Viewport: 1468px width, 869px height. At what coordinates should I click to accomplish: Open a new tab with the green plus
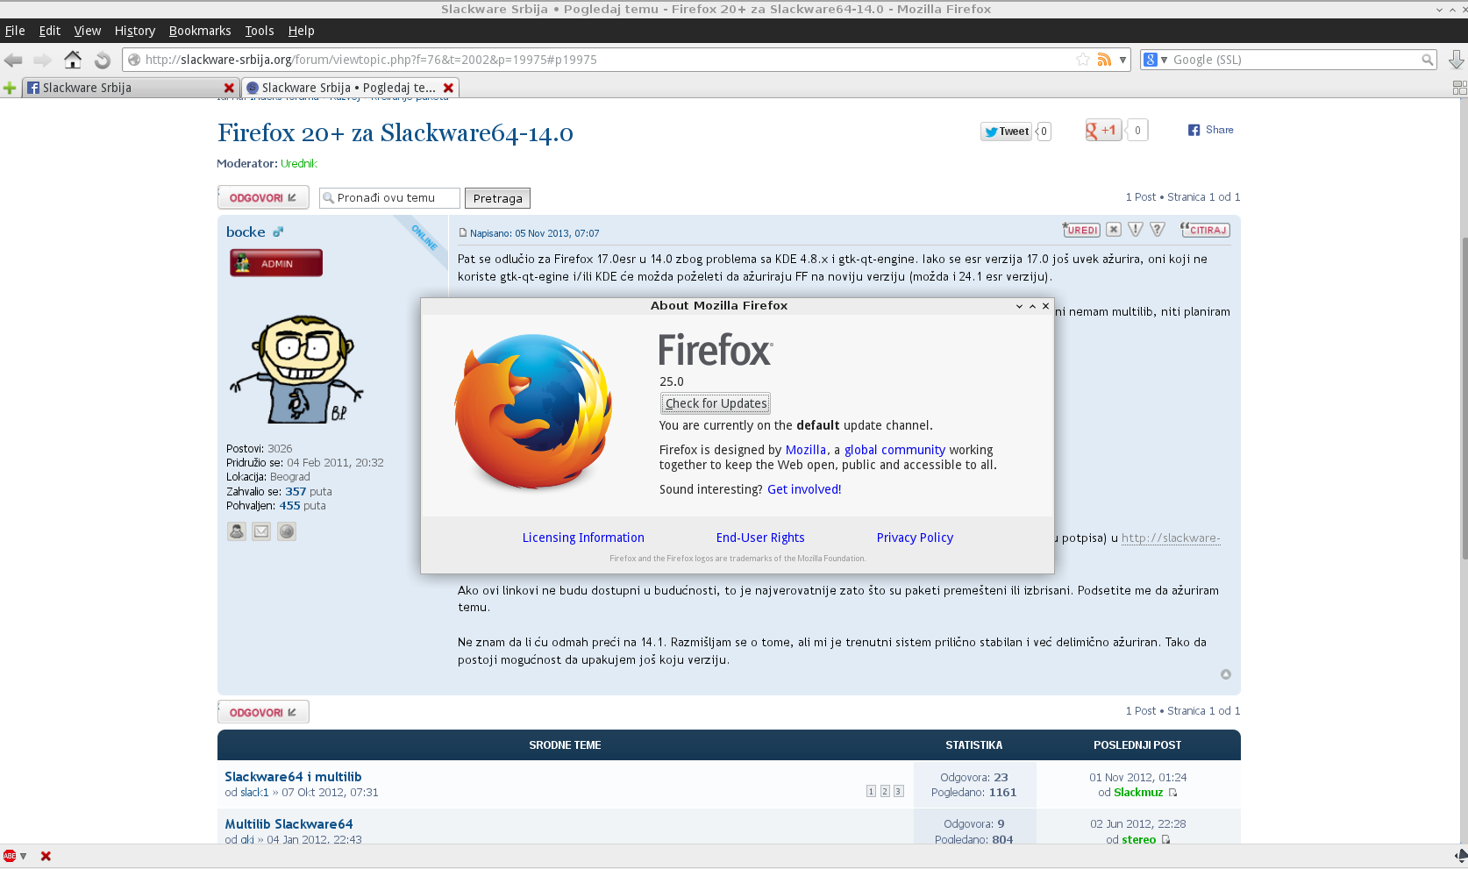[10, 88]
